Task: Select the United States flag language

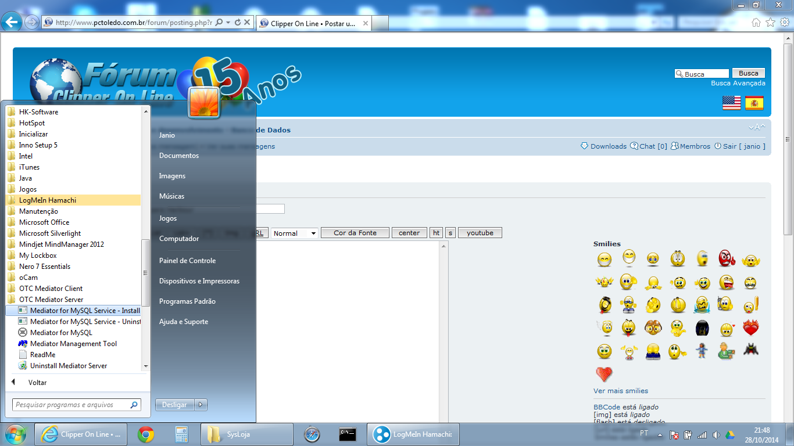Action: 732,103
